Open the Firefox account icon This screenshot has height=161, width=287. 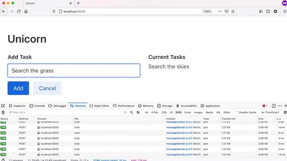(275, 11)
